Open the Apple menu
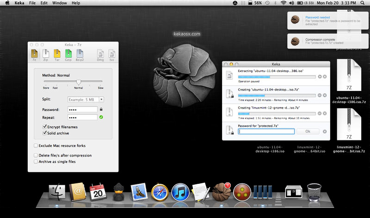 pyautogui.click(x=7, y=3)
